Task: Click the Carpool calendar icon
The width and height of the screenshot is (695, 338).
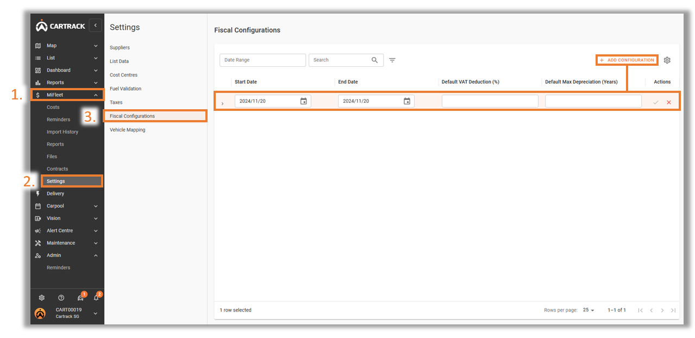Action: pyautogui.click(x=38, y=206)
